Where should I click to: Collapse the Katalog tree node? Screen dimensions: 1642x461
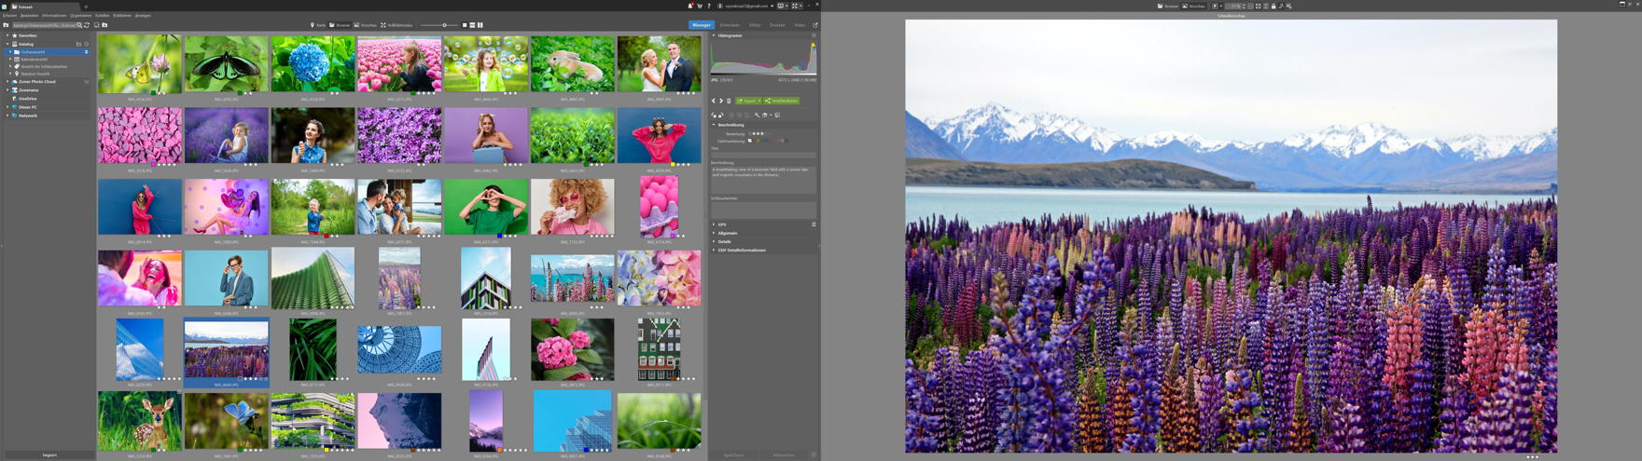coord(8,44)
